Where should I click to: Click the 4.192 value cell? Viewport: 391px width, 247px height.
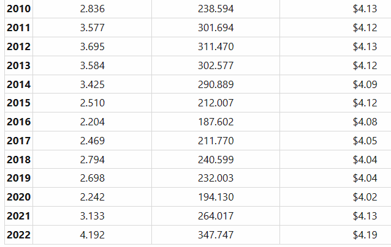93,235
